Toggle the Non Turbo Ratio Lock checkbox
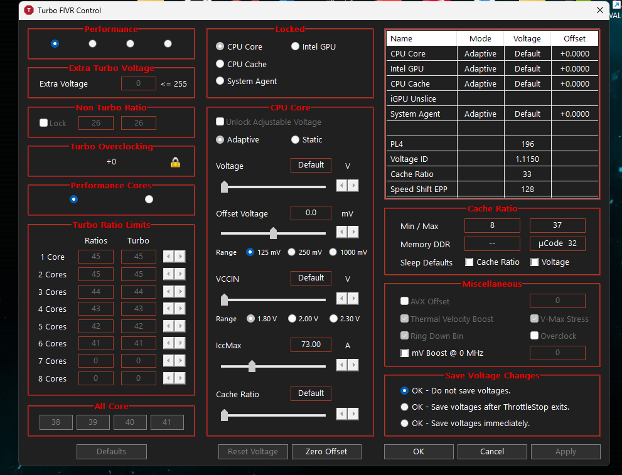This screenshot has height=475, width=622. (x=44, y=123)
